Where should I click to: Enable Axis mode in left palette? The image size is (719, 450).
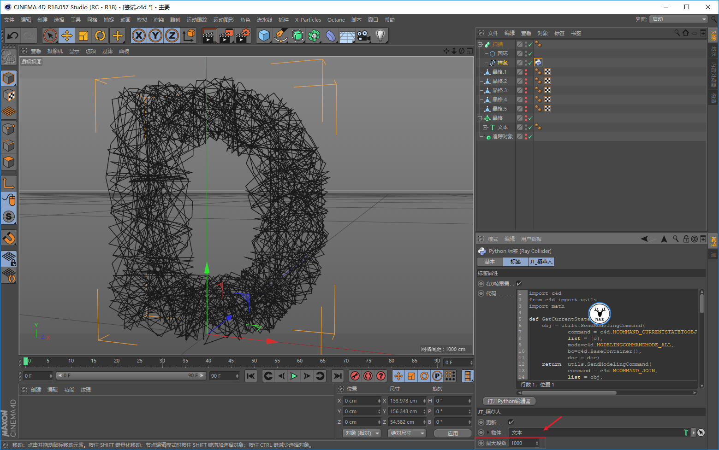[x=9, y=183]
